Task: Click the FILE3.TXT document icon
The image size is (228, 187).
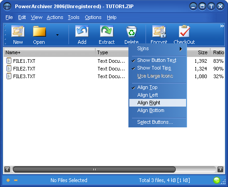Action: (x=9, y=76)
